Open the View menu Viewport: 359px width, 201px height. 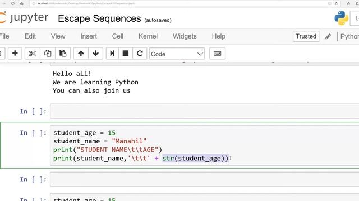point(58,36)
